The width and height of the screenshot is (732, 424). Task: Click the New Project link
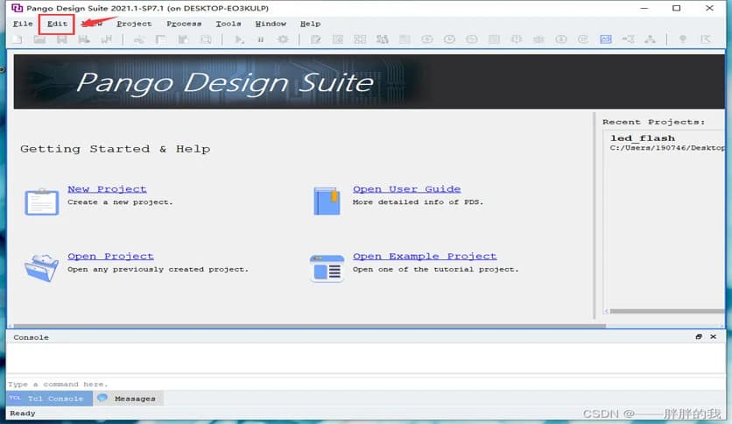[107, 189]
